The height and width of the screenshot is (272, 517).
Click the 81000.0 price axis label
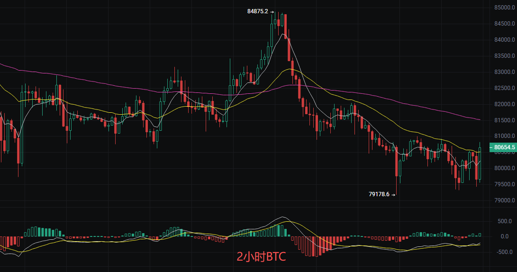click(505, 136)
